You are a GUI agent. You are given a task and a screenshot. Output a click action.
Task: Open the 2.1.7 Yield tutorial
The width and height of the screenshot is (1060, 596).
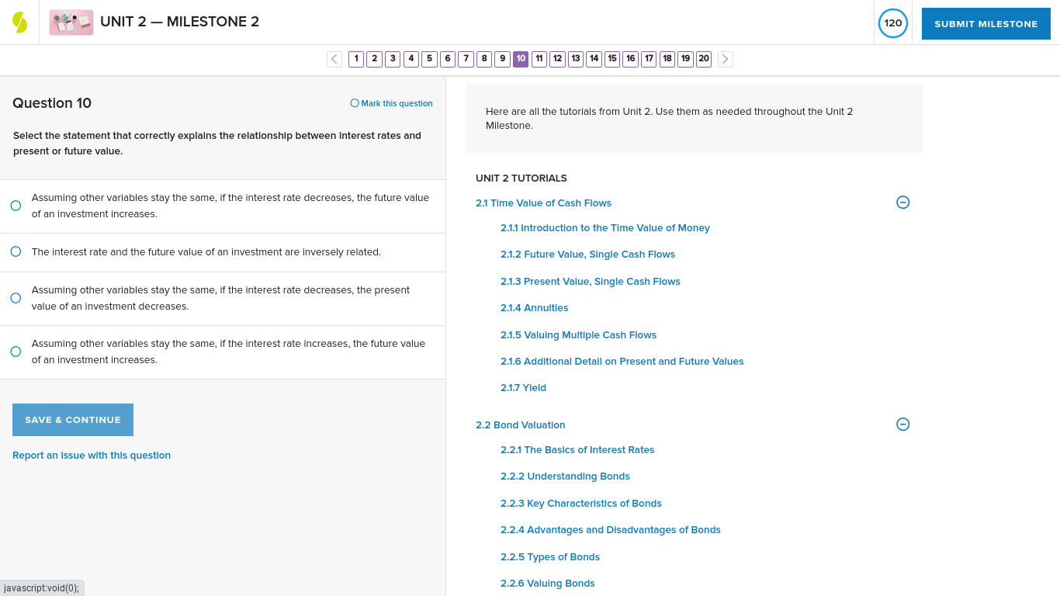523,387
